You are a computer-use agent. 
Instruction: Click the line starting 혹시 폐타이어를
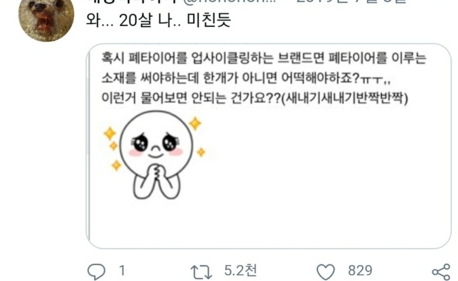click(x=264, y=58)
